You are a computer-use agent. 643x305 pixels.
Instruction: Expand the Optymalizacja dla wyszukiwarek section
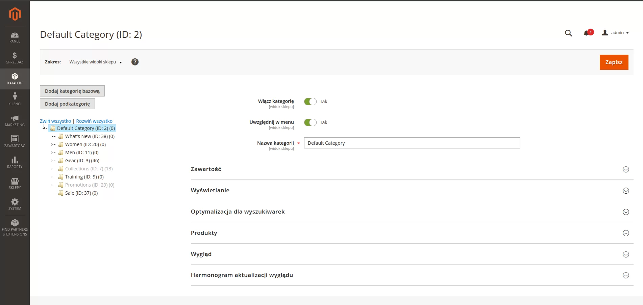point(412,212)
